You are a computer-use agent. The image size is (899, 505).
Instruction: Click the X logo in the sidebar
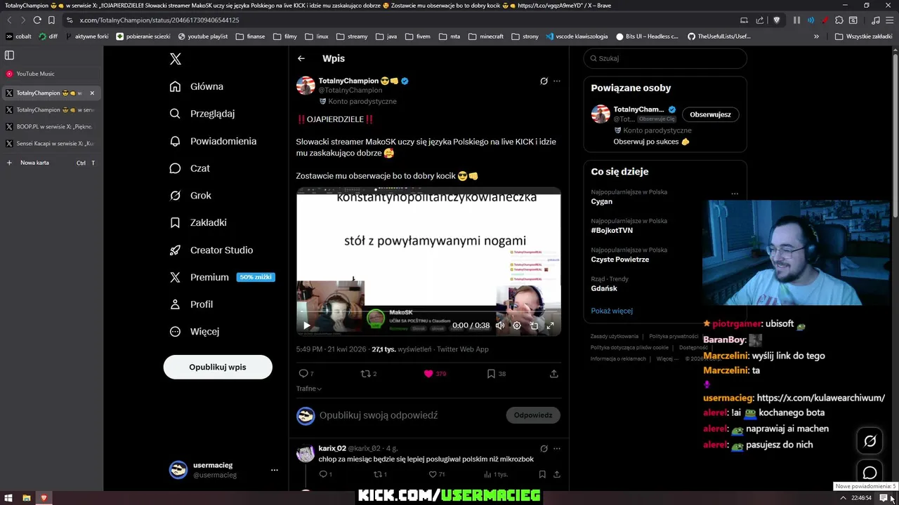click(176, 59)
